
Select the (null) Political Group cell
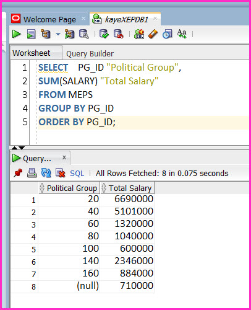pos(69,286)
